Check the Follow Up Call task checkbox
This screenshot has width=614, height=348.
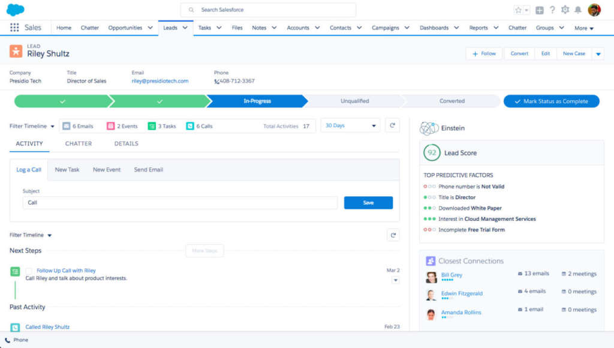tap(29, 271)
